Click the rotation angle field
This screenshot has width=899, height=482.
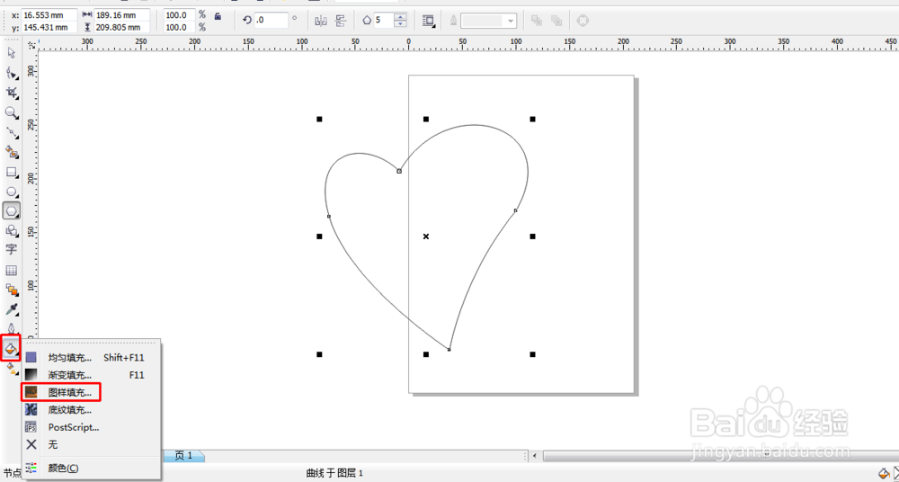(x=271, y=20)
